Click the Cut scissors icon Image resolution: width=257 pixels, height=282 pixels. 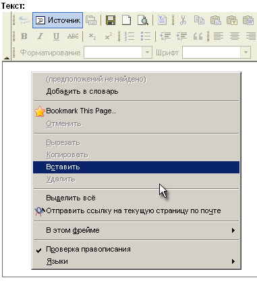[x=183, y=20]
